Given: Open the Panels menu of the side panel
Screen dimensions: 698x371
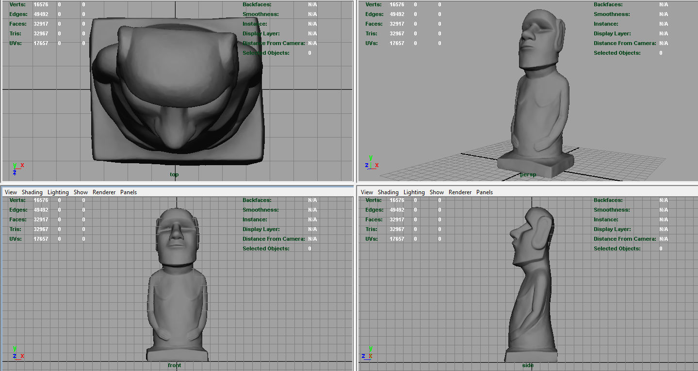Looking at the screenshot, I should 485,192.
